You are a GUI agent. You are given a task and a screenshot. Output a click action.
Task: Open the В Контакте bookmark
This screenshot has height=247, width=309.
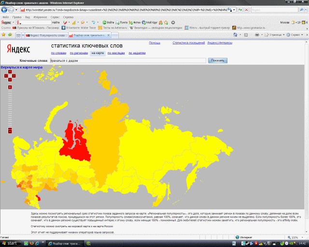coord(79,28)
